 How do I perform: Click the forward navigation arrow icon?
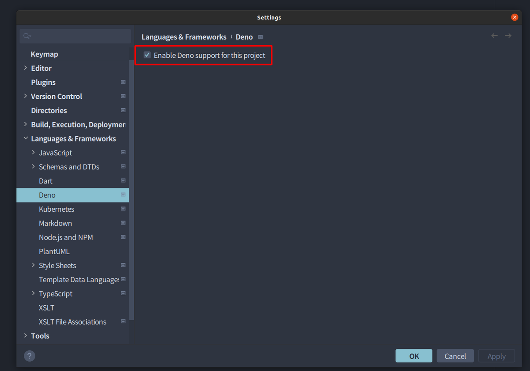(508, 35)
